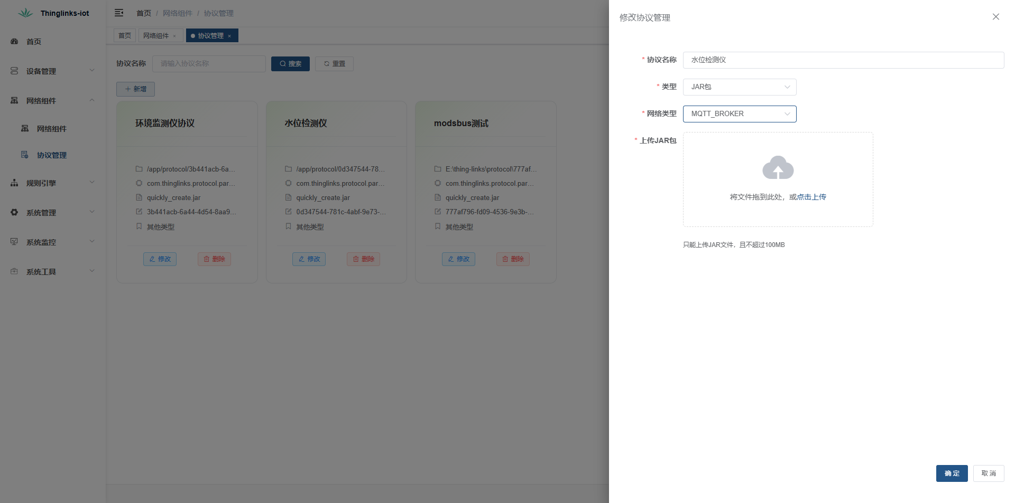Collapse the 网络组件 sidebar section
Image resolution: width=1015 pixels, height=503 pixels.
(x=93, y=100)
